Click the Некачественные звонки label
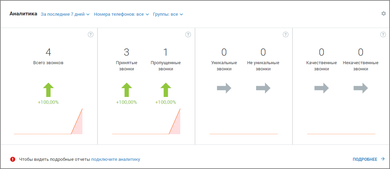This screenshot has width=390, height=169. click(361, 66)
